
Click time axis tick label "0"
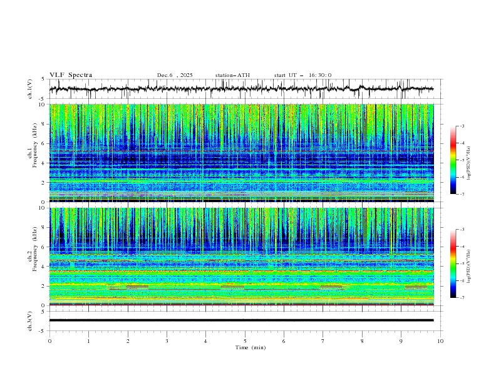pos(49,341)
